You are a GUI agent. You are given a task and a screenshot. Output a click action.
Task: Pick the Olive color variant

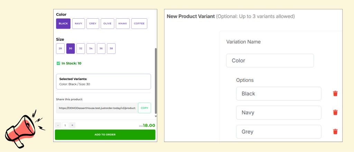tap(107, 23)
